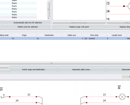Click the Wire style column header
Viewport: 130px width, 105px height.
coord(94,35)
